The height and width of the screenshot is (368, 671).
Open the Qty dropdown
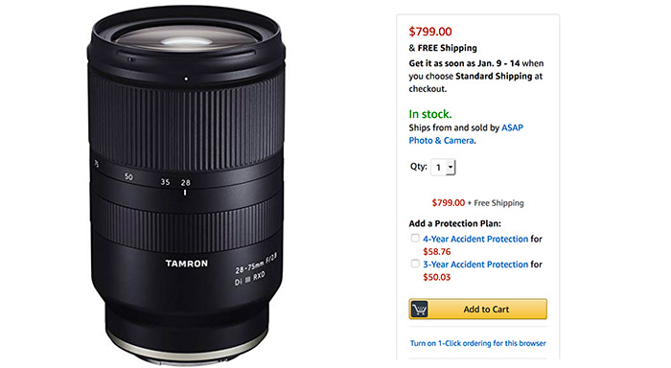[x=443, y=168]
